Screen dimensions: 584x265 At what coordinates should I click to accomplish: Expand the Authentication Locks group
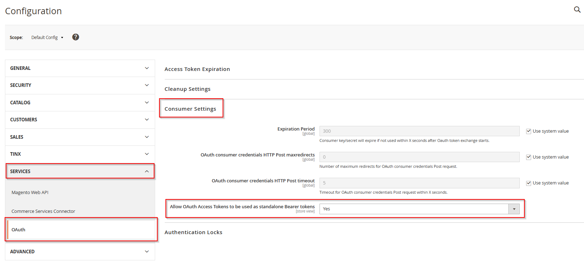pyautogui.click(x=193, y=232)
